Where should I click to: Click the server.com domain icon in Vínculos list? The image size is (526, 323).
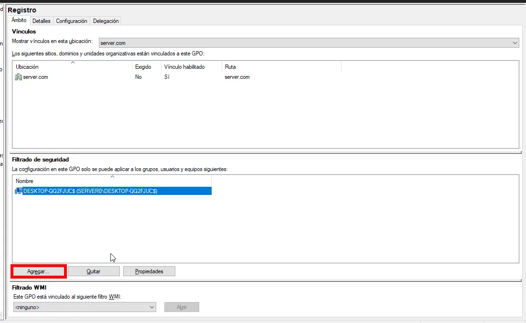point(19,77)
